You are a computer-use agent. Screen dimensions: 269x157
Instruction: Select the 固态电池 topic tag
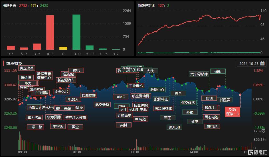pyautogui.click(x=211, y=117)
